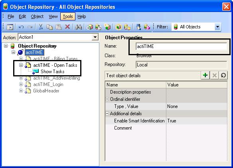Expand the actiTIME_Login node

coord(21,84)
